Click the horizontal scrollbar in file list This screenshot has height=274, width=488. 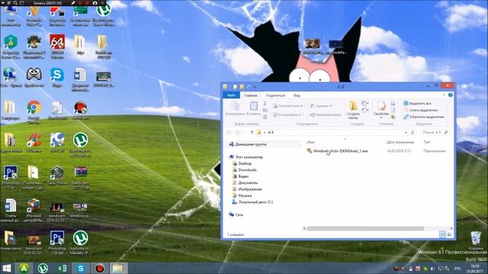tap(365, 228)
